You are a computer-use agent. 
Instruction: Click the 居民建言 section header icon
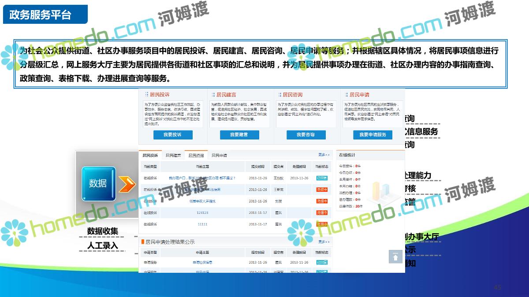tap(213, 95)
